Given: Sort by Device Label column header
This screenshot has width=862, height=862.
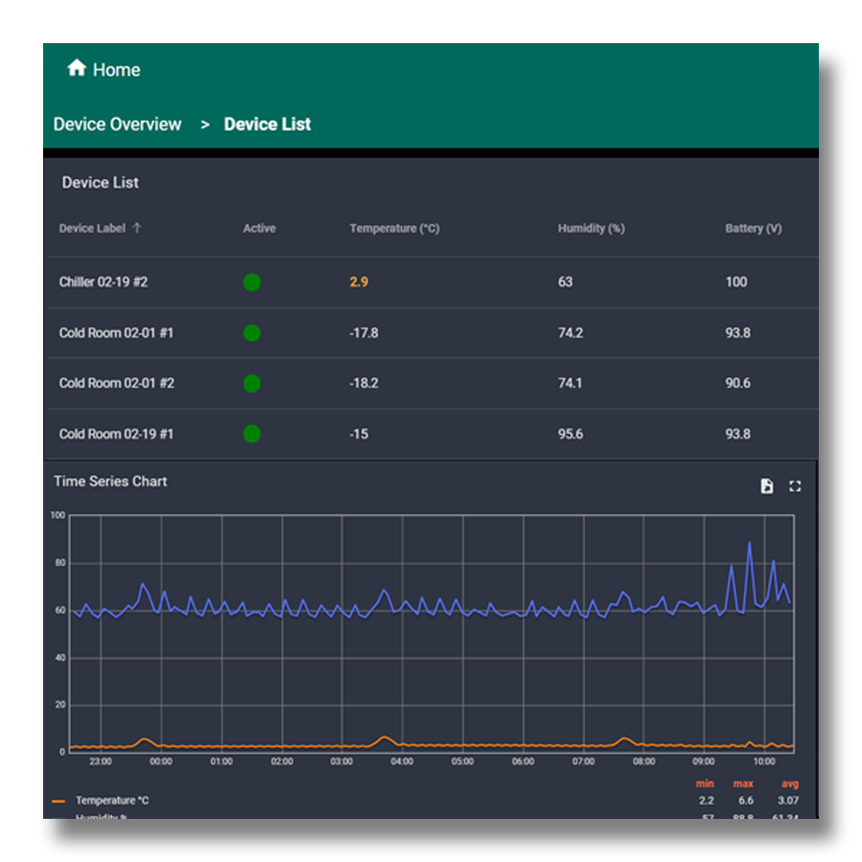Looking at the screenshot, I should 93,228.
